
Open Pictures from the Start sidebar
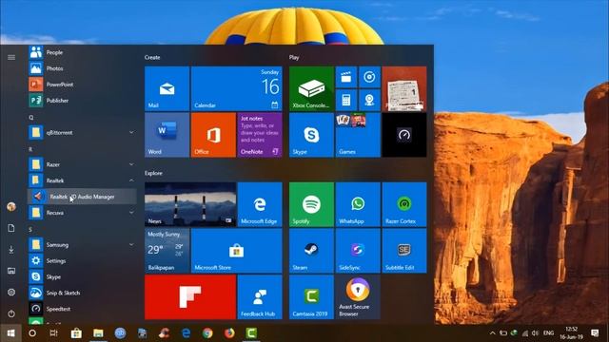point(11,271)
